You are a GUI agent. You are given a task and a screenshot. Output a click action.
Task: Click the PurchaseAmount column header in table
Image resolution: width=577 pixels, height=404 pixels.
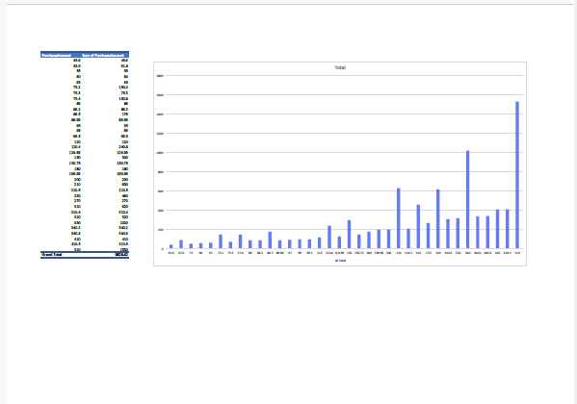point(56,55)
